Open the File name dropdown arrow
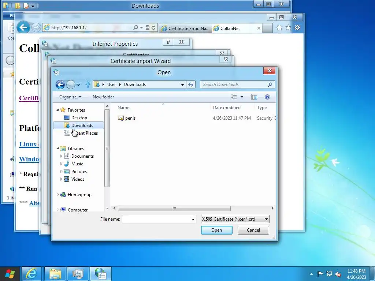The width and height of the screenshot is (375, 281). pyautogui.click(x=193, y=219)
